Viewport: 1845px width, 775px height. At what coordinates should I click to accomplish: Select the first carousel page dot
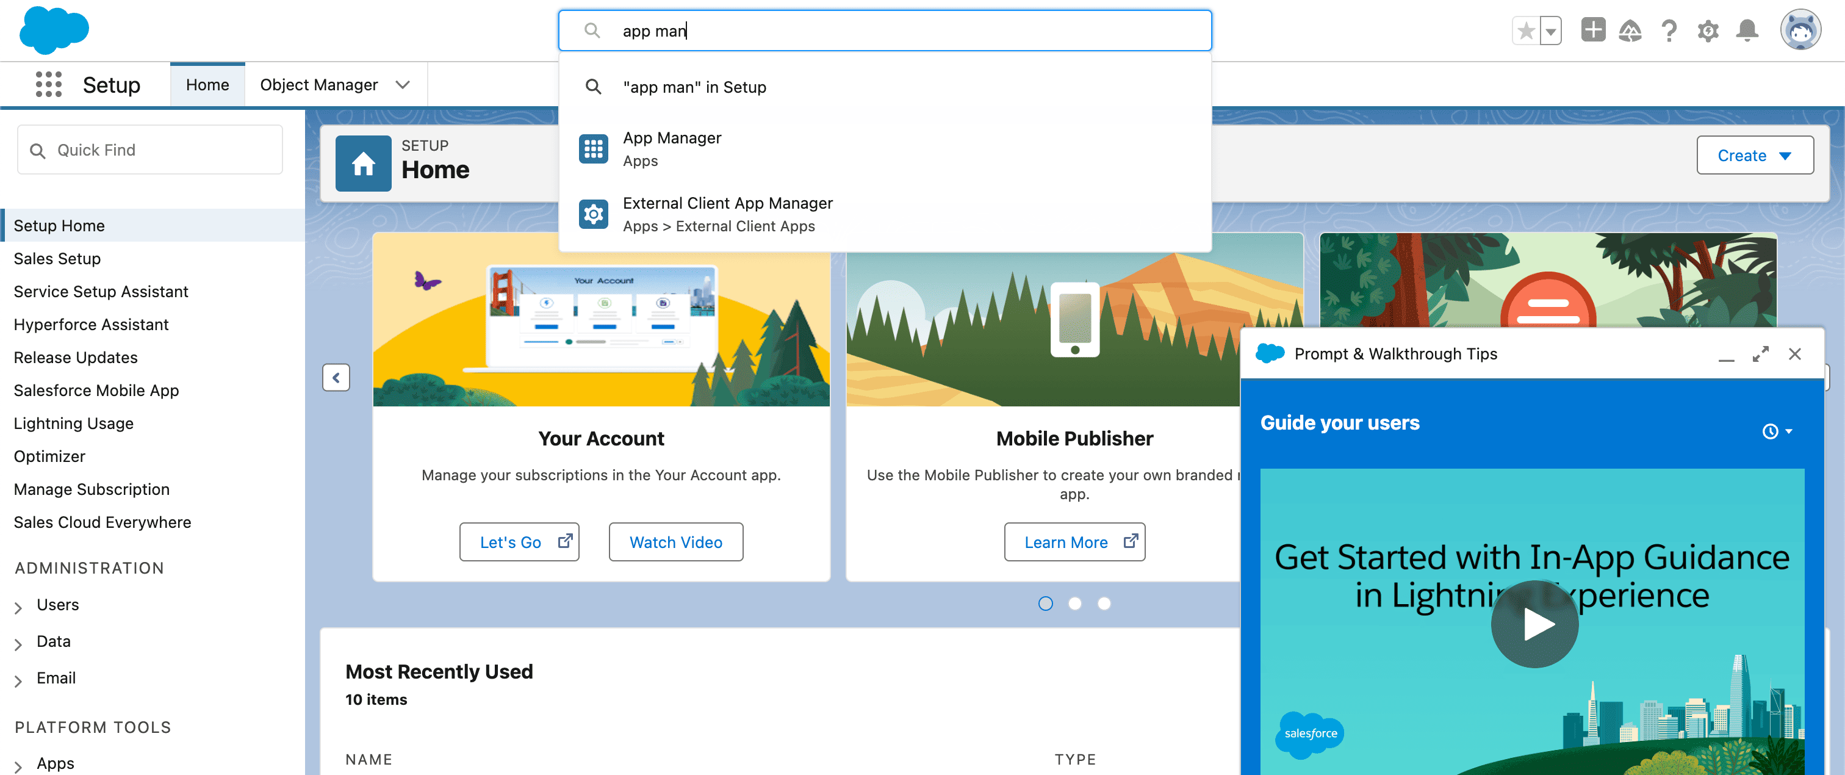click(1045, 603)
